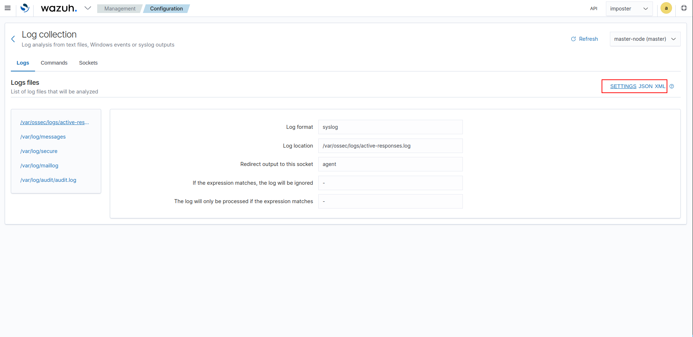The width and height of the screenshot is (693, 337).
Task: Click the back arrow beside Log collection
Action: (13, 39)
